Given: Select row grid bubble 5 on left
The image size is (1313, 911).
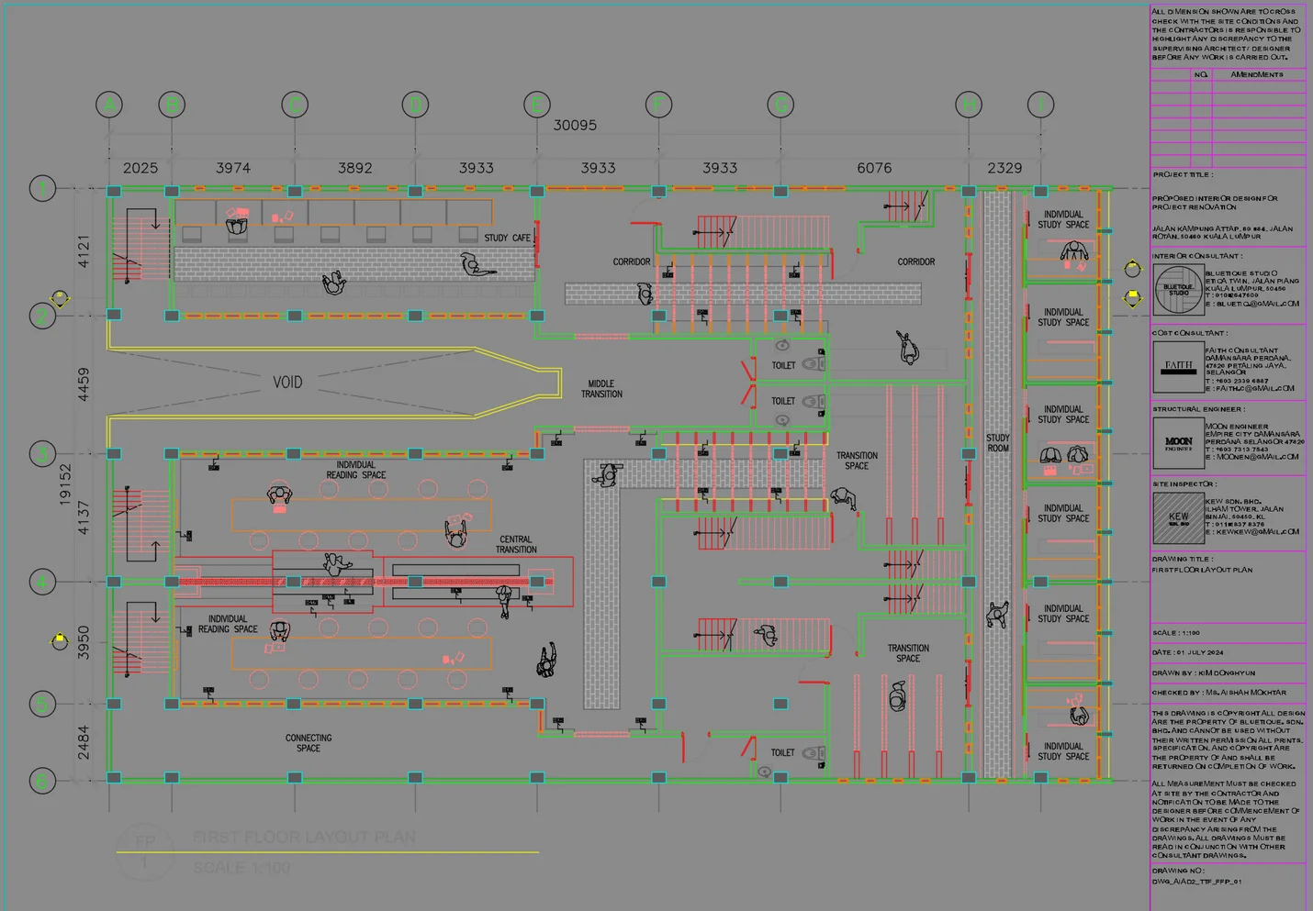Looking at the screenshot, I should [x=42, y=705].
